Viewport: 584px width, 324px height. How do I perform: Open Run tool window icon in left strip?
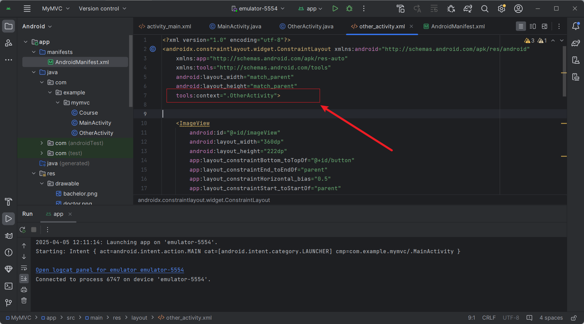point(8,219)
